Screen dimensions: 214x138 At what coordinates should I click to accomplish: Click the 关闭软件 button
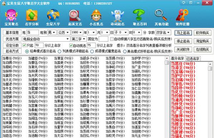(x=183, y=49)
